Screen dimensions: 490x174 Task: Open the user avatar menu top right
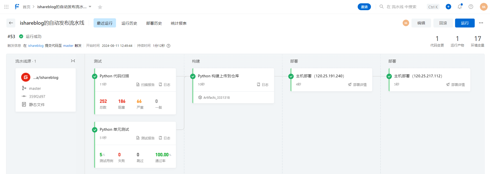pyautogui.click(x=484, y=7)
